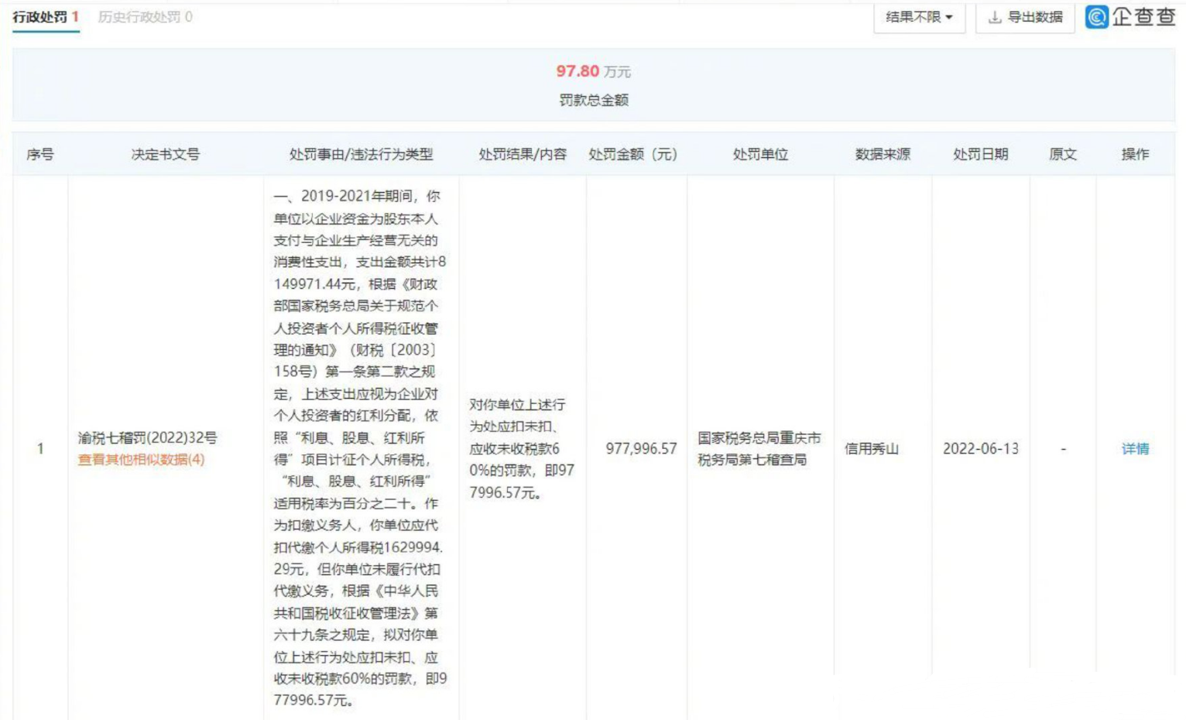Screen dimensions: 1186x720
Task: Open the 结果不限 filter dropdown
Action: [x=919, y=17]
